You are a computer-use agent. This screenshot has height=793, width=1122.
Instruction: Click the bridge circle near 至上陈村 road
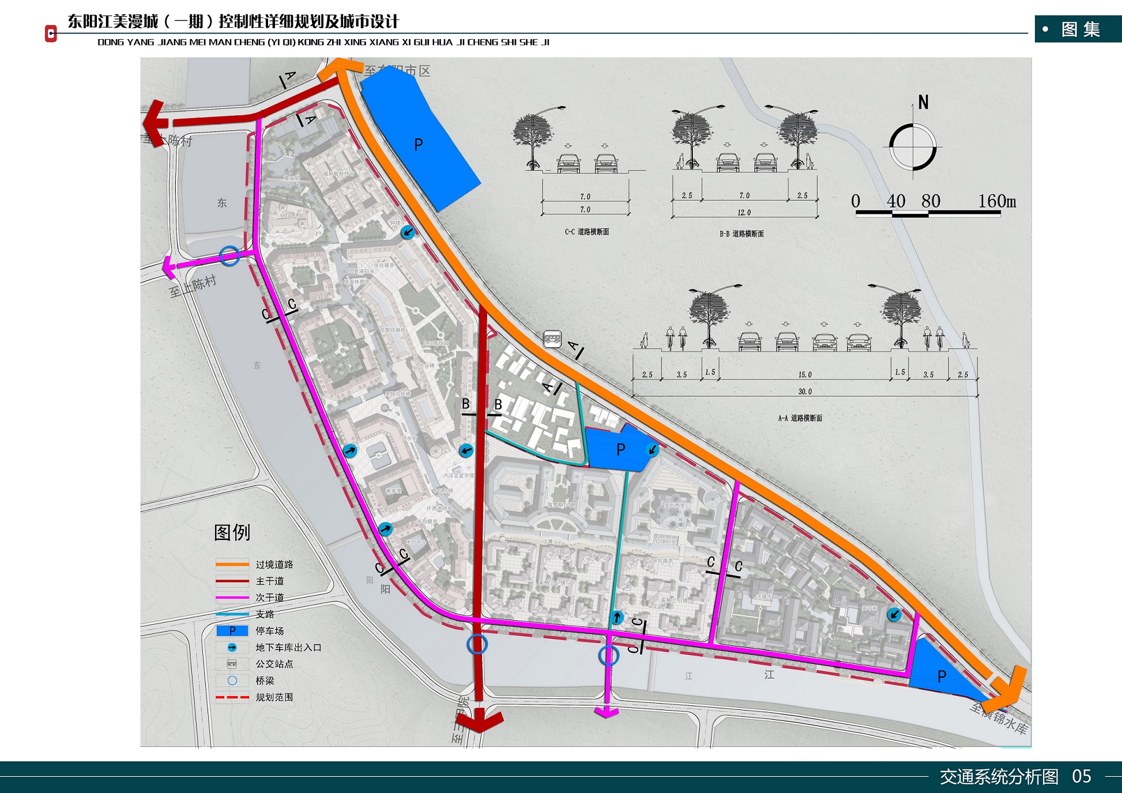tap(229, 255)
